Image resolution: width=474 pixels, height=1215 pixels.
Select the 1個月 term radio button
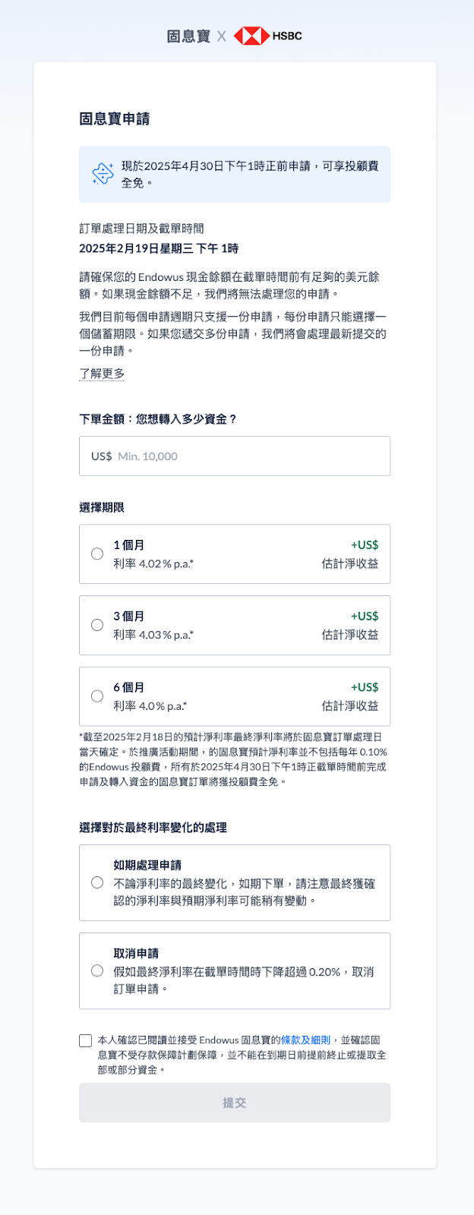coord(97,554)
